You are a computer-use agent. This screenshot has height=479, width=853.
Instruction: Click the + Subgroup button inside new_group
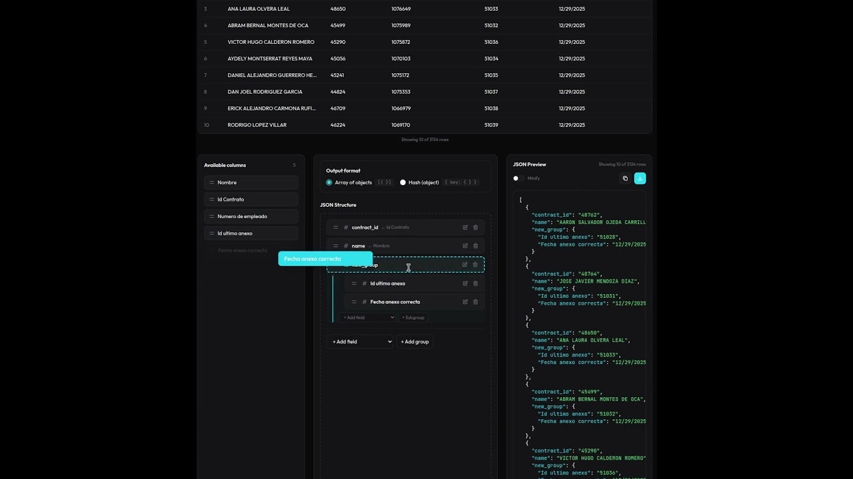pyautogui.click(x=413, y=317)
